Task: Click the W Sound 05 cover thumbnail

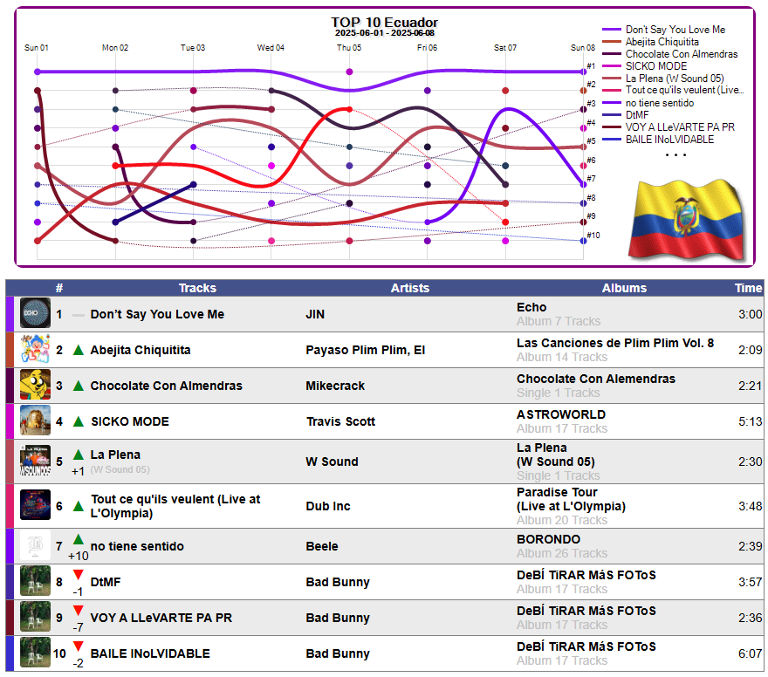Action: pos(35,461)
